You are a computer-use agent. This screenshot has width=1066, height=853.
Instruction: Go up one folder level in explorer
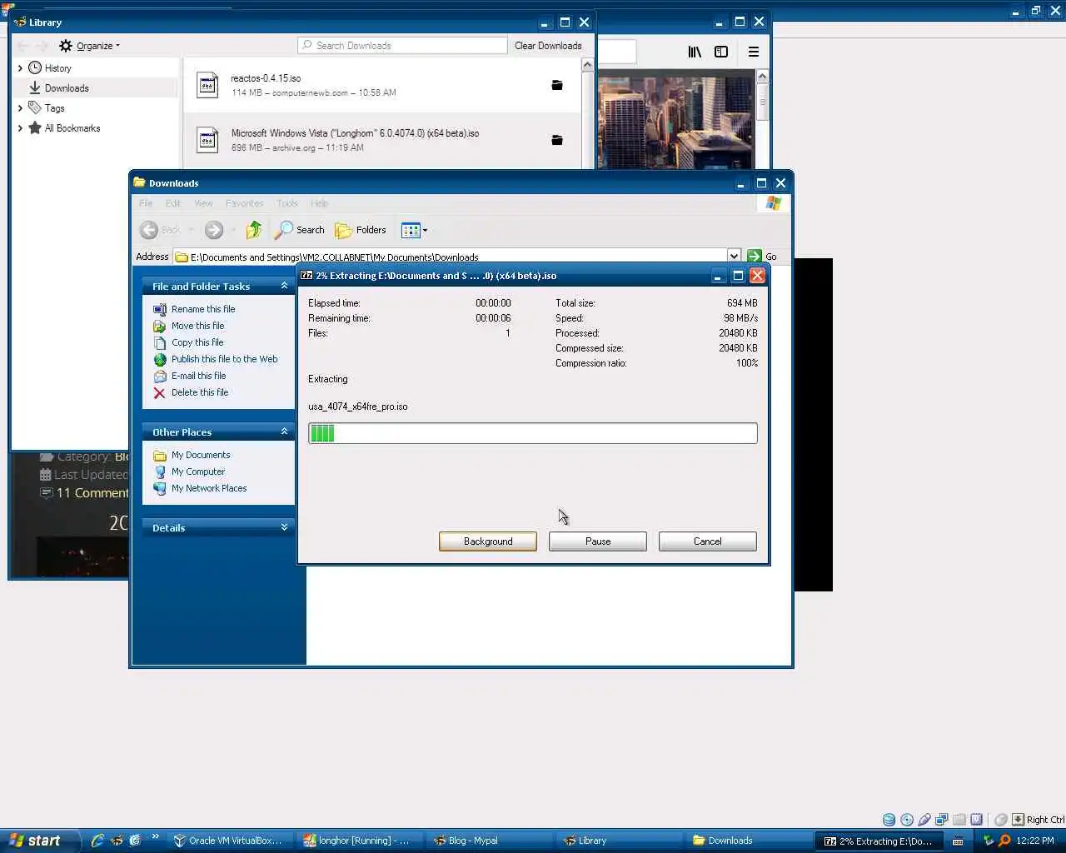254,230
